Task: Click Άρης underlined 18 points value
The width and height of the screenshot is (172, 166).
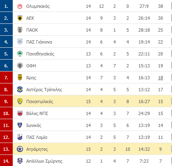Action: tap(161, 78)
